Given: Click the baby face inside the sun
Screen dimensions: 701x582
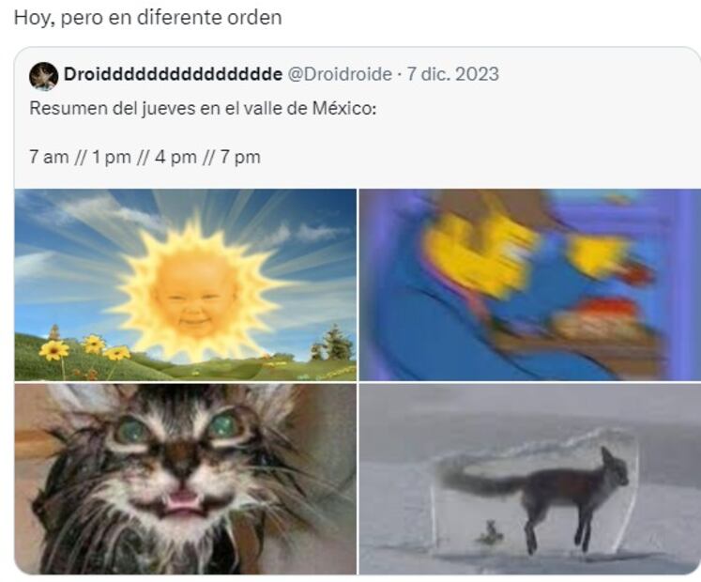Looking at the screenshot, I should [x=194, y=298].
